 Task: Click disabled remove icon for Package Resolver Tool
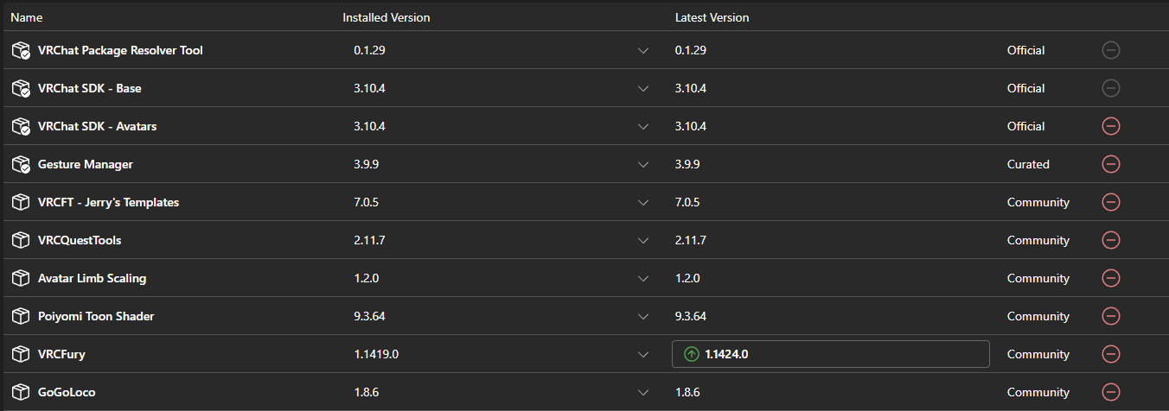1111,50
